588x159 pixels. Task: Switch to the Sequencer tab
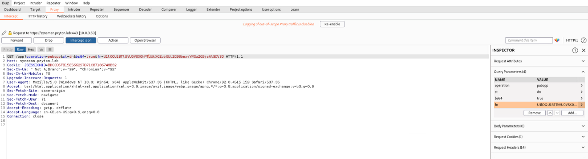[121, 9]
